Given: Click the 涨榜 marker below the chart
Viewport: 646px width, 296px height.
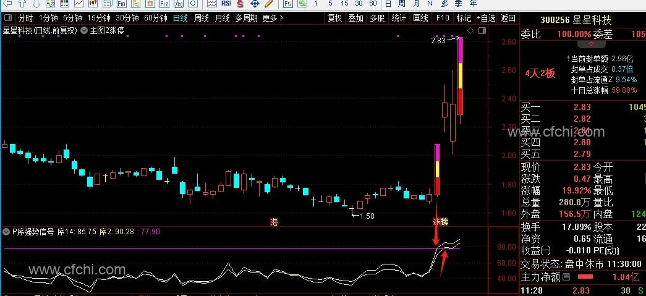Looking at the screenshot, I should (x=440, y=222).
